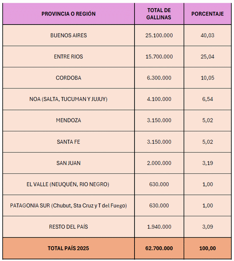The width and height of the screenshot is (234, 261).
Task: Click the EL VALLE (NEUQUÉN, RIO NEGRO) cell
Action: click(69, 184)
